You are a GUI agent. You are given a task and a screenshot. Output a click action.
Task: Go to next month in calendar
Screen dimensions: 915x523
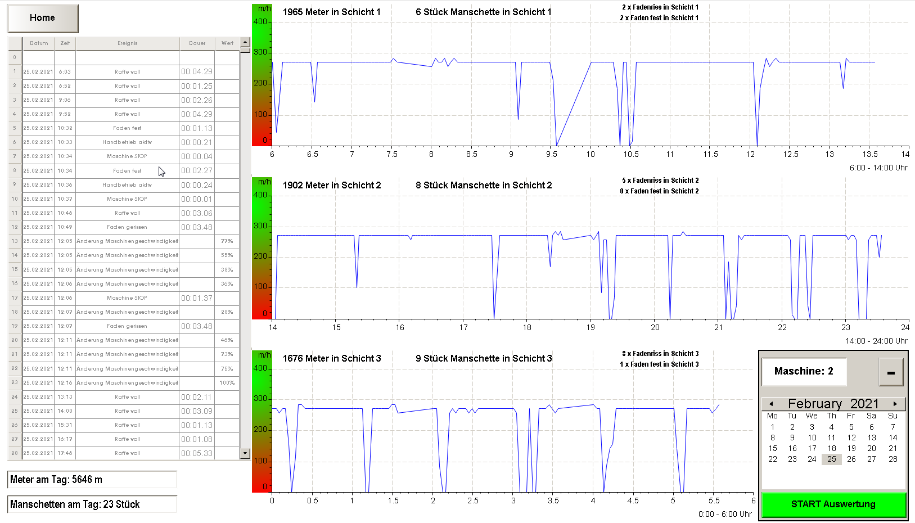click(895, 404)
